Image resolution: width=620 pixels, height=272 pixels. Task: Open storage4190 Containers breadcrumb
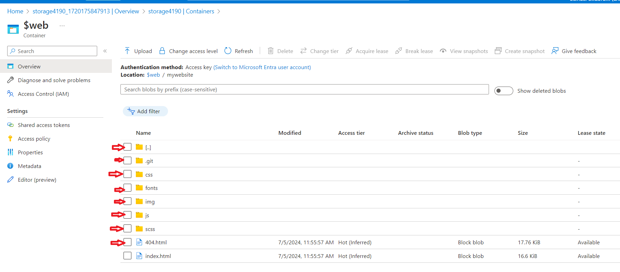tap(181, 11)
